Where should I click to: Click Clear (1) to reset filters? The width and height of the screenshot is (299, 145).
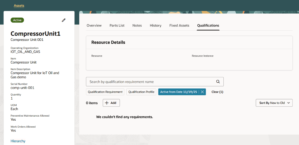[217, 92]
